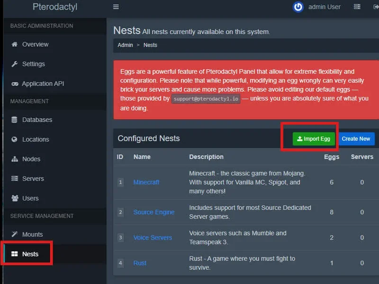Click the Servers rack icon in sidebar
This screenshot has height=284, width=379.
click(15, 179)
